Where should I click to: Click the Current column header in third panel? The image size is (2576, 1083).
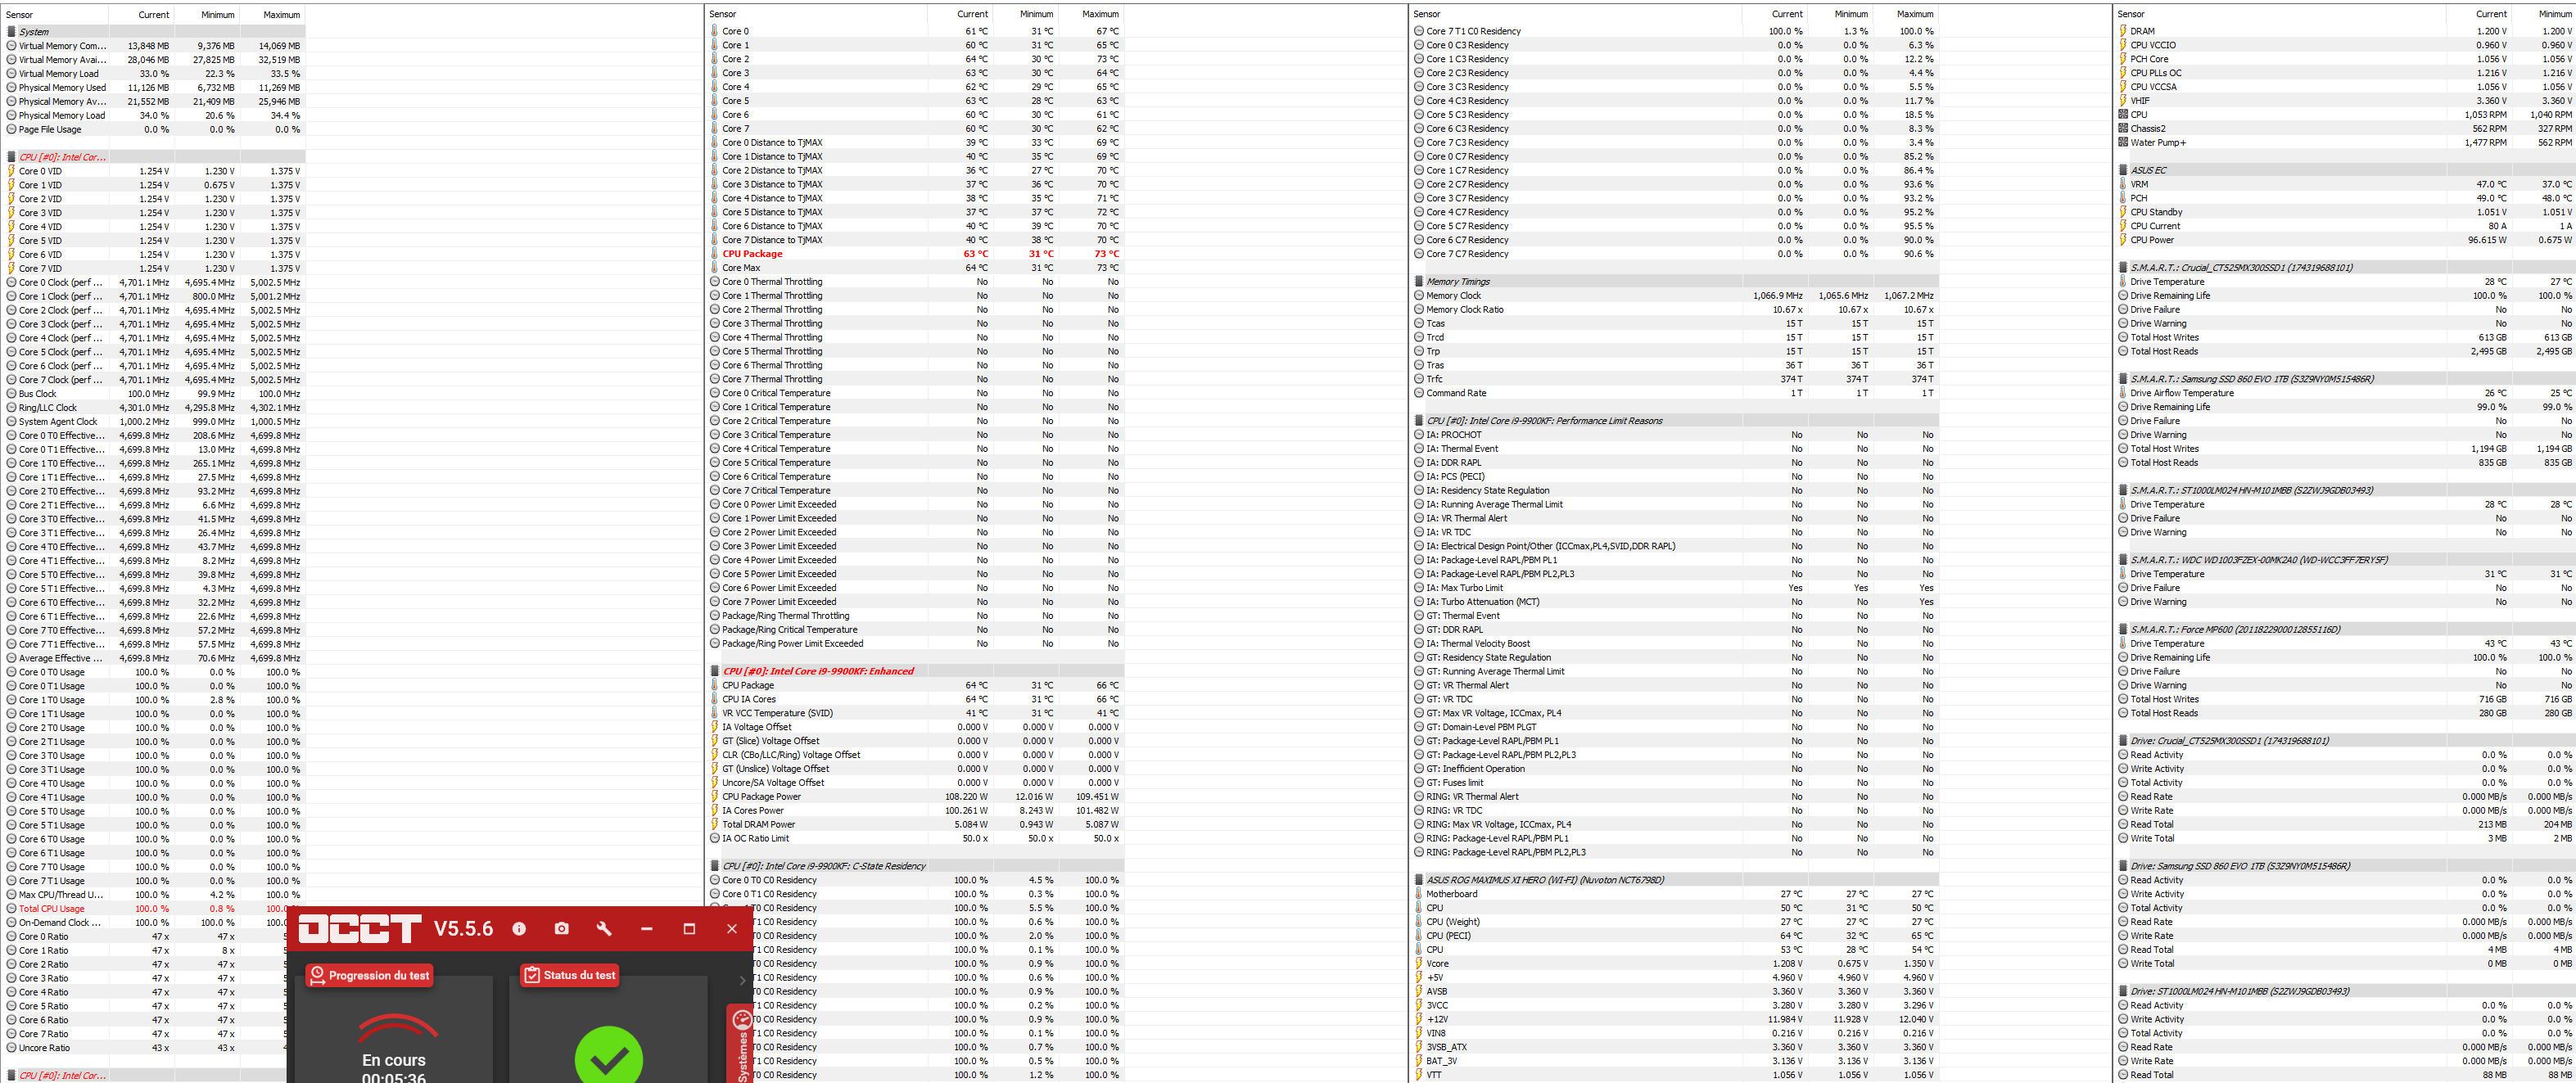pos(1787,14)
